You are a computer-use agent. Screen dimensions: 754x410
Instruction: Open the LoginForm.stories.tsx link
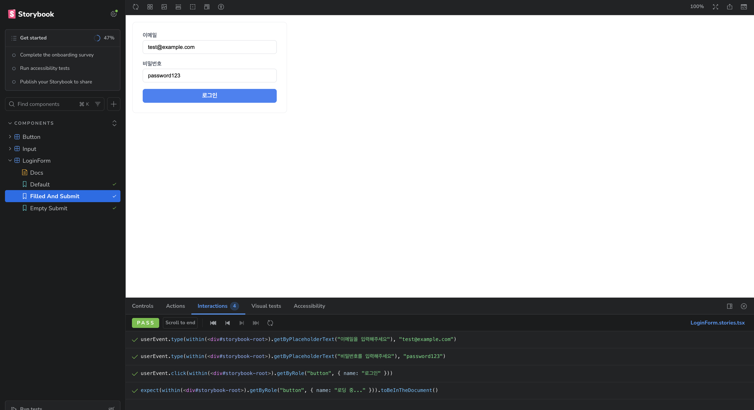coord(717,323)
